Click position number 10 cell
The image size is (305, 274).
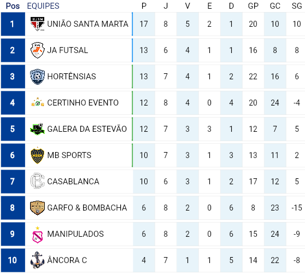click(x=13, y=260)
